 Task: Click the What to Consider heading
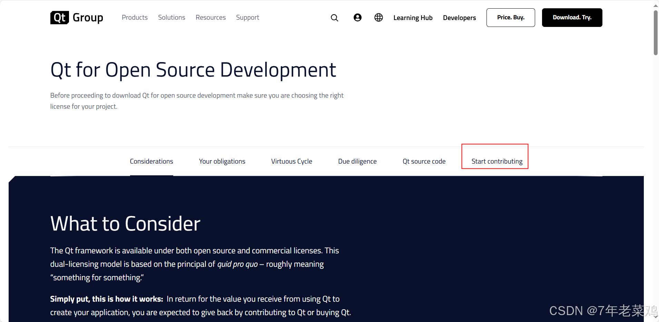[x=125, y=224]
